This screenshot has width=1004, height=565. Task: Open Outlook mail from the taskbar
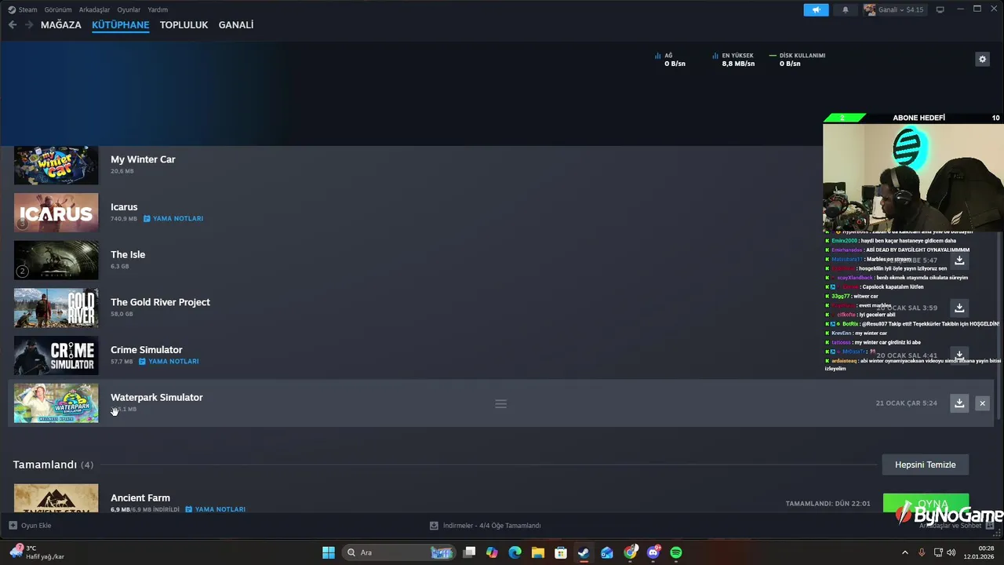(607, 552)
